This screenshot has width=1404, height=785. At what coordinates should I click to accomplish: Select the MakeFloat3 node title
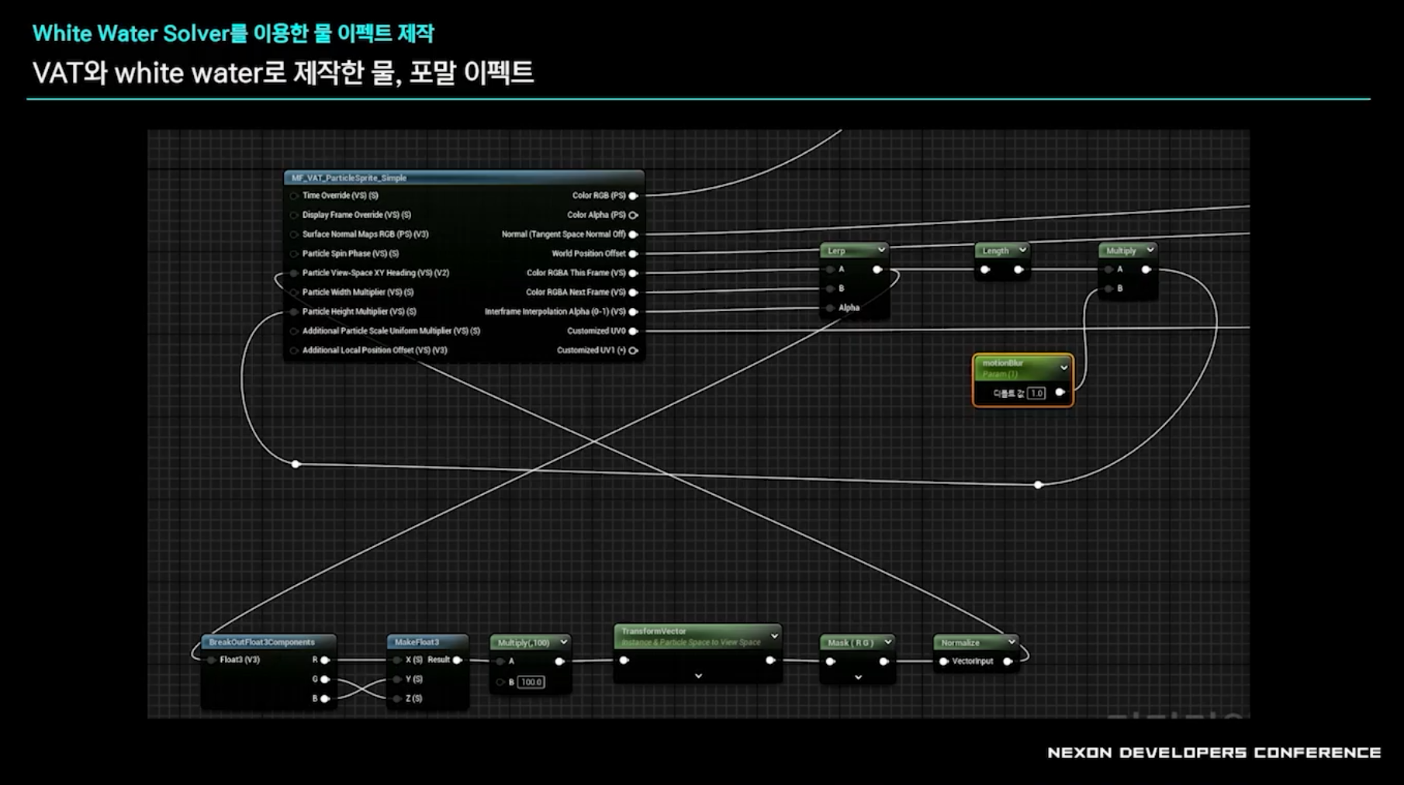(x=417, y=642)
